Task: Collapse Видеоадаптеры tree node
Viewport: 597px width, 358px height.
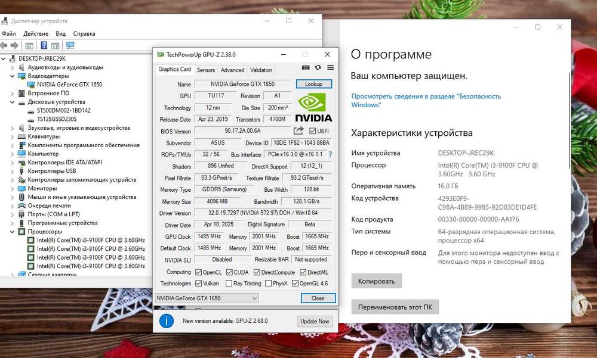Action: click(12, 76)
